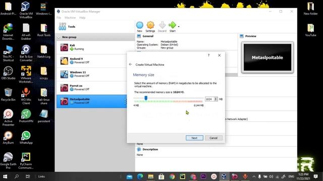Viewport: 323px width, 181px height.
Task: Decrease memory with the spinner down arrow
Action: (x=216, y=100)
